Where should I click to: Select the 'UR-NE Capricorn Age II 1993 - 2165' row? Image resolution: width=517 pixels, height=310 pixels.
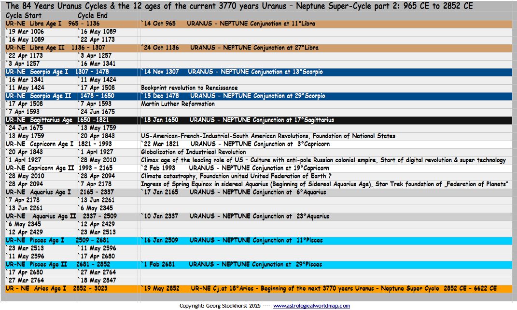point(259,168)
